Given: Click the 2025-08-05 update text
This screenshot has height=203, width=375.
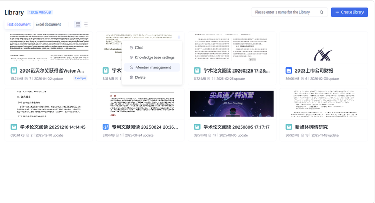Looking at the screenshot, I should pos(234,135).
